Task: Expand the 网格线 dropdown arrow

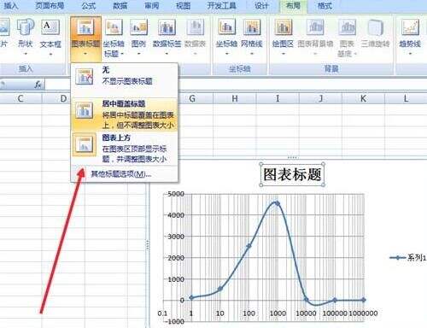Action: click(252, 53)
